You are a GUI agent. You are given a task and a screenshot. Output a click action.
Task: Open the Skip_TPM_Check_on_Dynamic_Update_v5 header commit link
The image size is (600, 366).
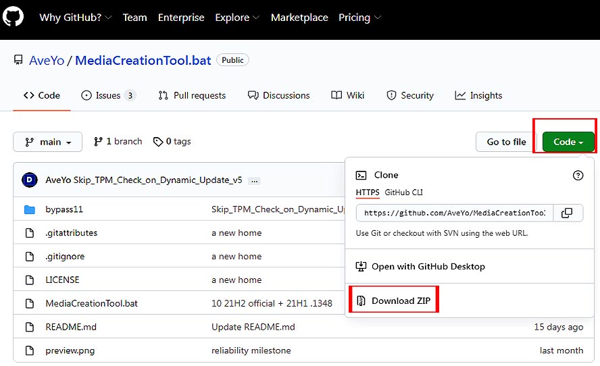[x=157, y=180]
